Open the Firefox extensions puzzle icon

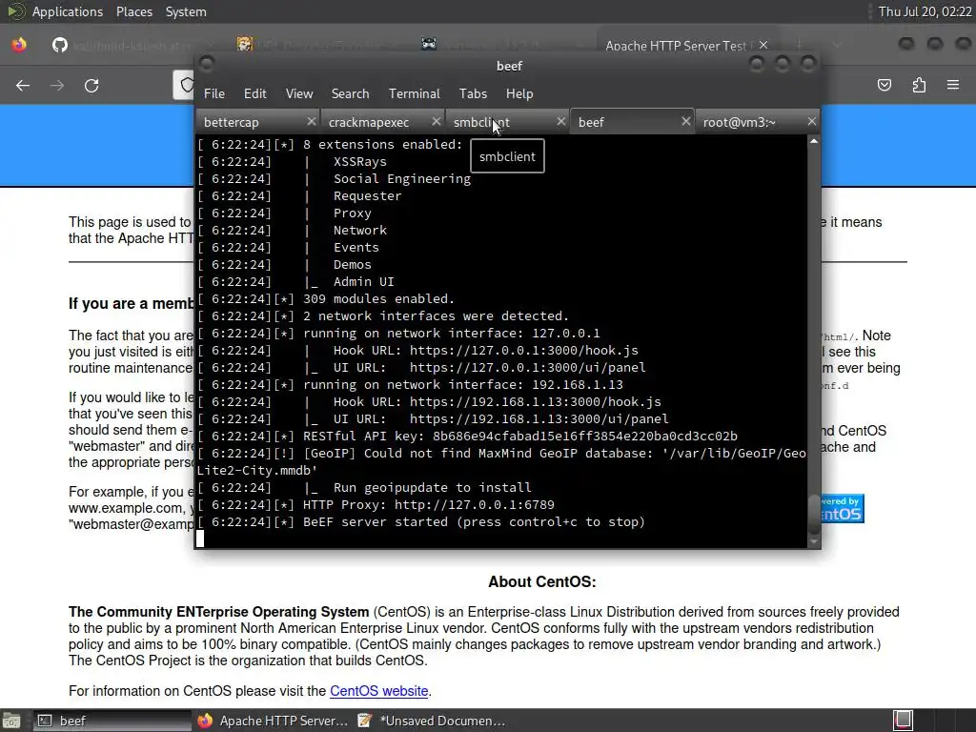coord(919,85)
